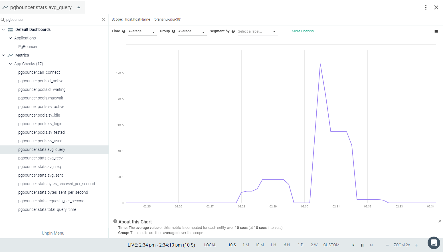Click Unpin Menu
Viewport: 443px width, 252px height.
tap(53, 233)
